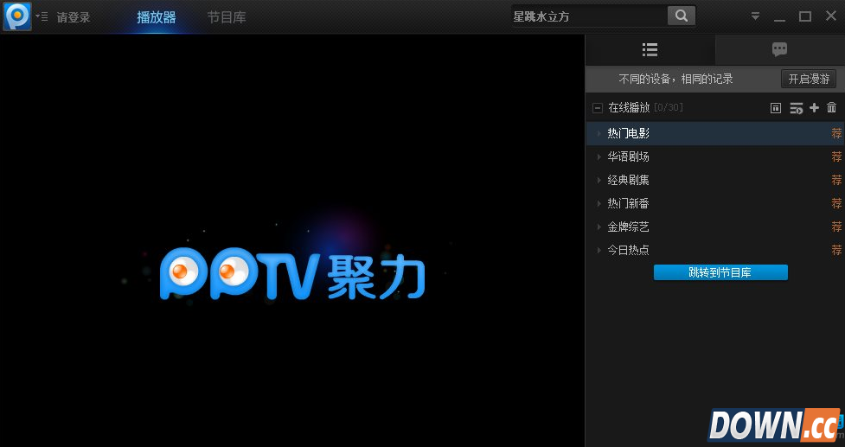Screen dimensions: 845x447
Task: Click the 开启漫游 button
Action: [x=809, y=79]
